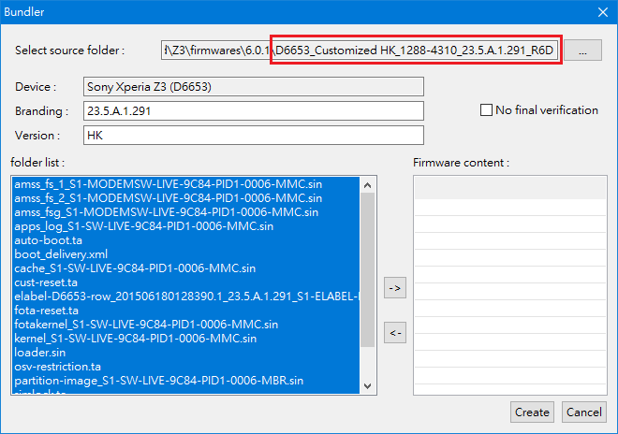Select fotakernel_S1-SW-LIVE-9C84-PID1-0006-MMC.sin
Screen dimensions: 618x434
click(185, 325)
